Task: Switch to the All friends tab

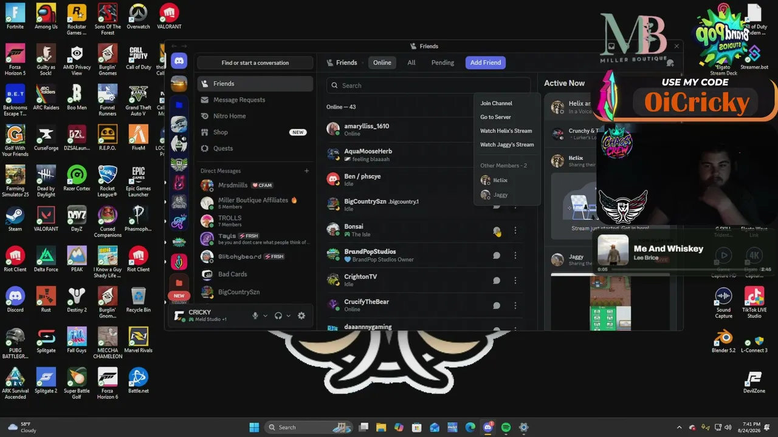Action: click(411, 63)
